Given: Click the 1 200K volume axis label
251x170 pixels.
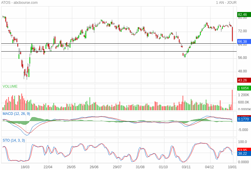Looking at the screenshot, I should point(243,95).
